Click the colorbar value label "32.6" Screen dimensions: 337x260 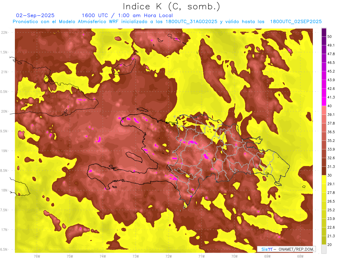331,158
